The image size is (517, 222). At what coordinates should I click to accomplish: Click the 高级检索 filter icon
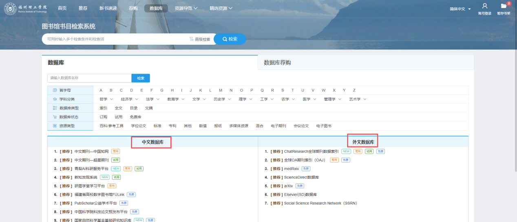tap(191, 39)
